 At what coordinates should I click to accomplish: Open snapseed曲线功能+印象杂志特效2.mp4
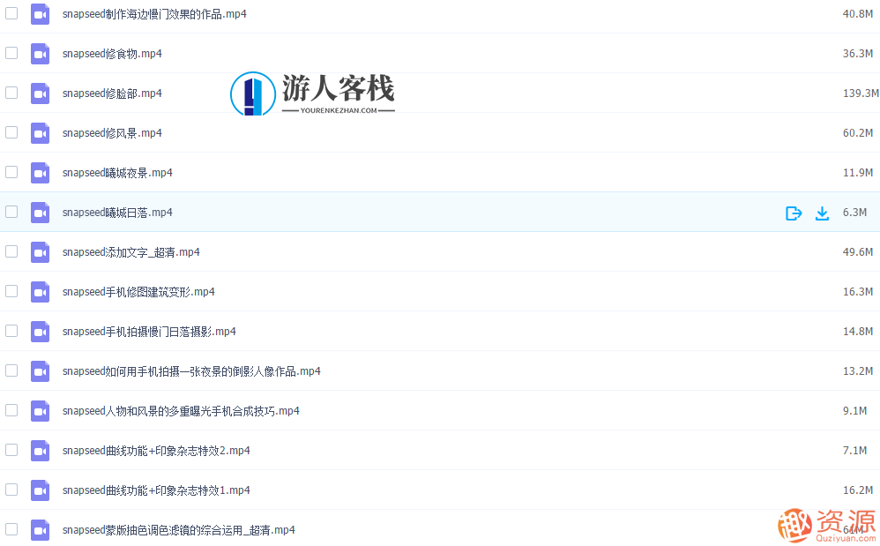click(x=156, y=451)
